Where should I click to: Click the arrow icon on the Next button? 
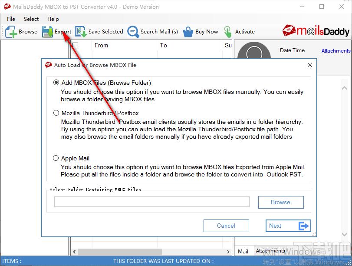tap(304, 226)
